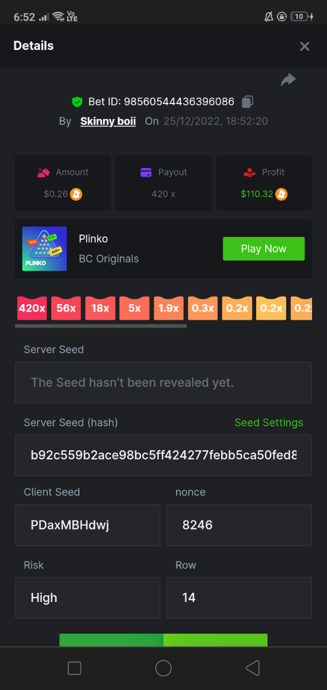
Task: Tap the Android home circle button
Action: pyautogui.click(x=163, y=668)
